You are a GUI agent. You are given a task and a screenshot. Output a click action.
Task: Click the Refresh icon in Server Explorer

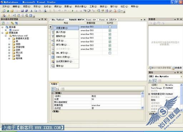(3, 23)
